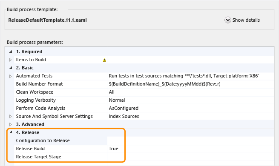Expand Source And Symbol Server Settings
Viewport: 279px width, 166px height.
click(10, 117)
